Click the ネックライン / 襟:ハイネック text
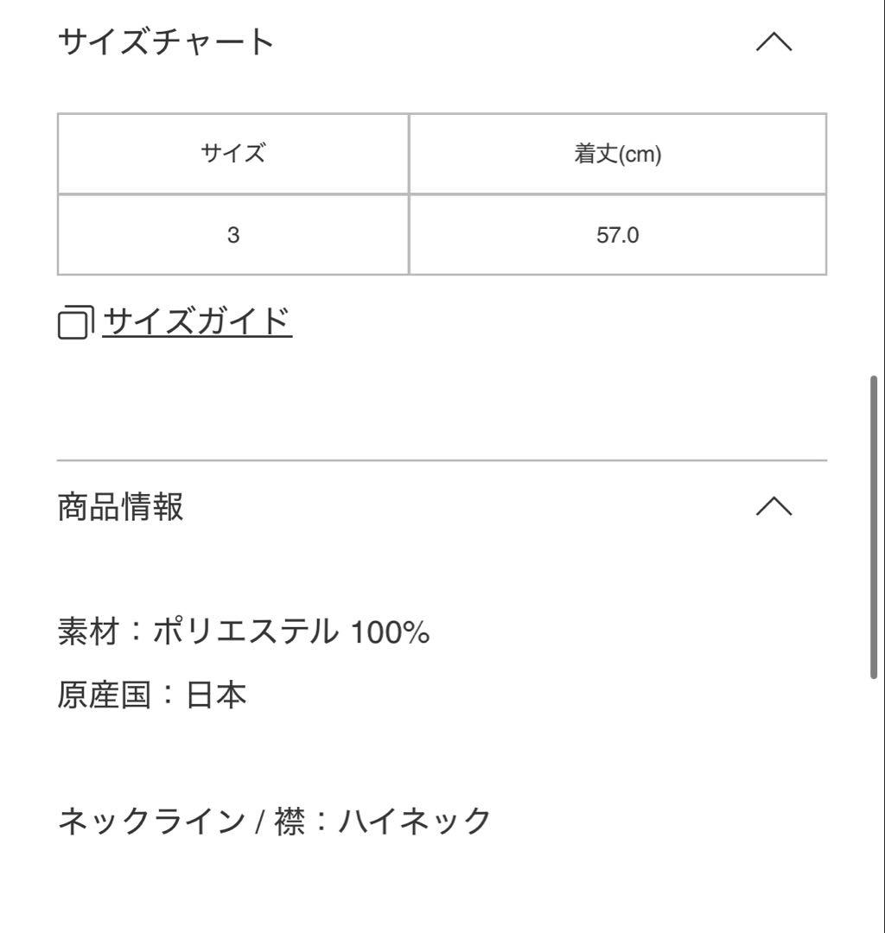Viewport: 885px width, 933px height. coord(274,822)
